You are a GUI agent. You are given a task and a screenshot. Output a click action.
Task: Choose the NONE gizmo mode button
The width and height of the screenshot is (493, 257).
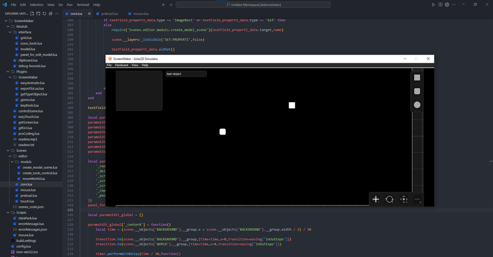pyautogui.click(x=417, y=199)
